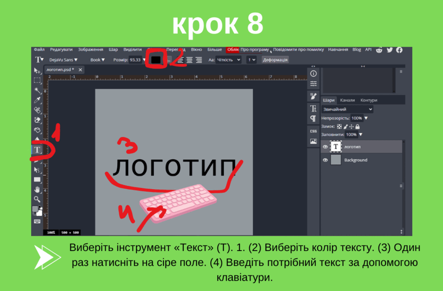Viewport: 443px width, 291px height.
Task: Open the Properties sliders panel icon
Action: (313, 83)
